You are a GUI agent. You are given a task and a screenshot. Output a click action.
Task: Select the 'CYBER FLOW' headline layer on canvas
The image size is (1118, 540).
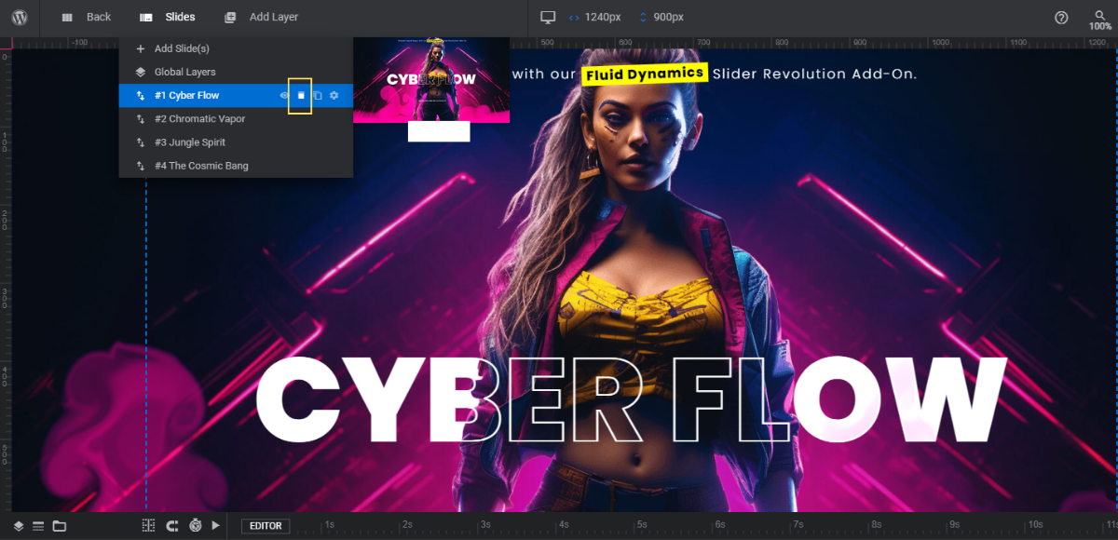(x=631, y=398)
